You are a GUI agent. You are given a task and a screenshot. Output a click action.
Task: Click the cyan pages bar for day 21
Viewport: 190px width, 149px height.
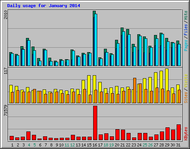point(124,48)
